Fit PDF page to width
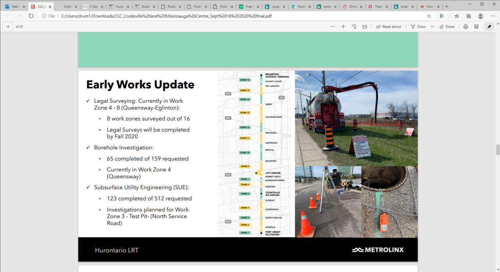This screenshot has width=500, height=272. (364, 27)
